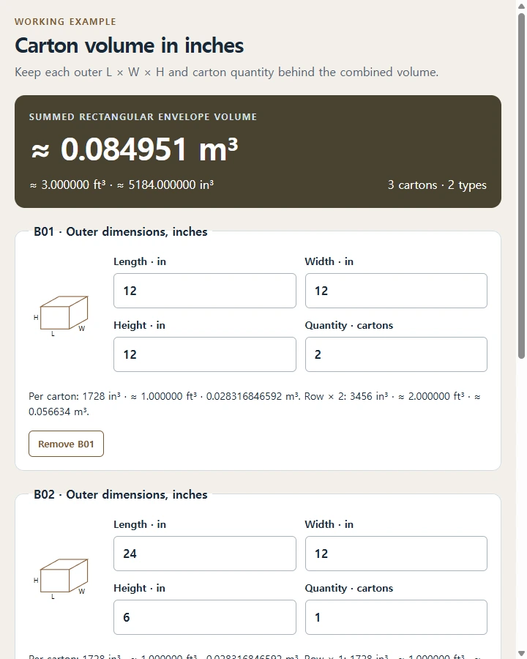
Task: Click the B02 carton box diagram
Action: pyautogui.click(x=61, y=578)
